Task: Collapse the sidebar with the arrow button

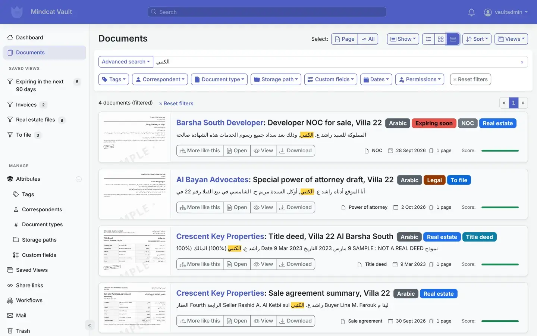Action: point(89,326)
